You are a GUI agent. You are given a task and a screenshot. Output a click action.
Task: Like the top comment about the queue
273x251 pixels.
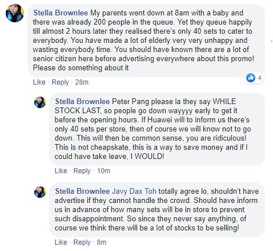(39, 82)
